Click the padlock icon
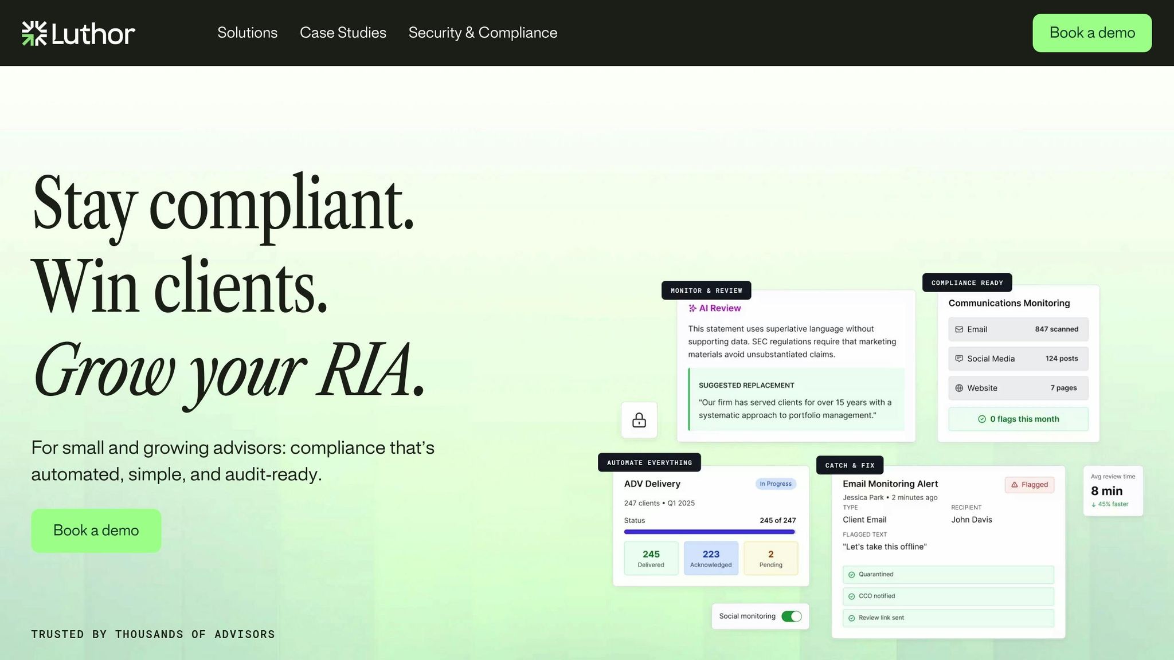This screenshot has width=1174, height=660. (639, 420)
